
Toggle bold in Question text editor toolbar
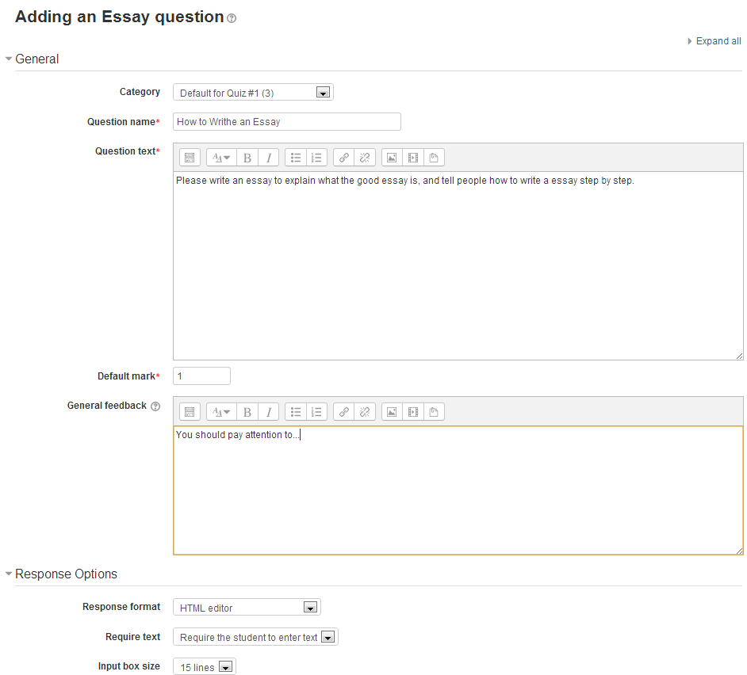tap(247, 158)
